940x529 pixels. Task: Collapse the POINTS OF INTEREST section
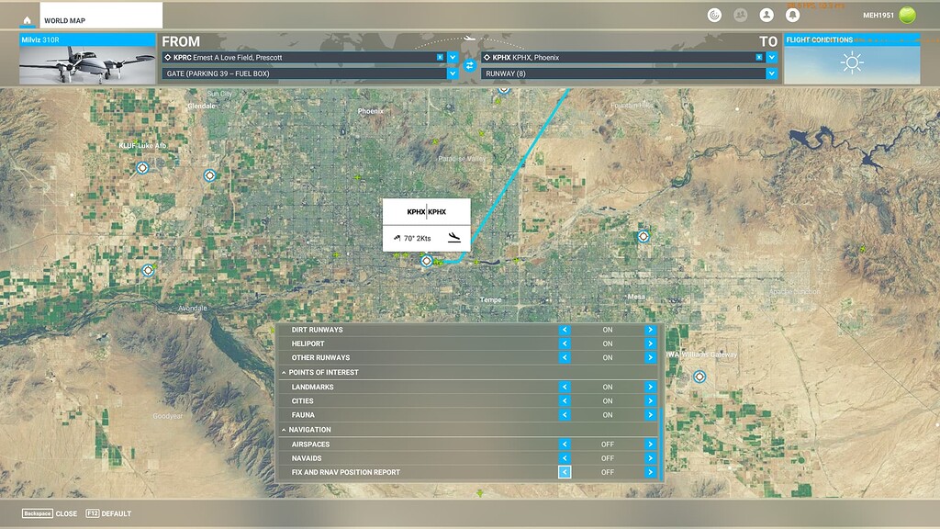[286, 372]
